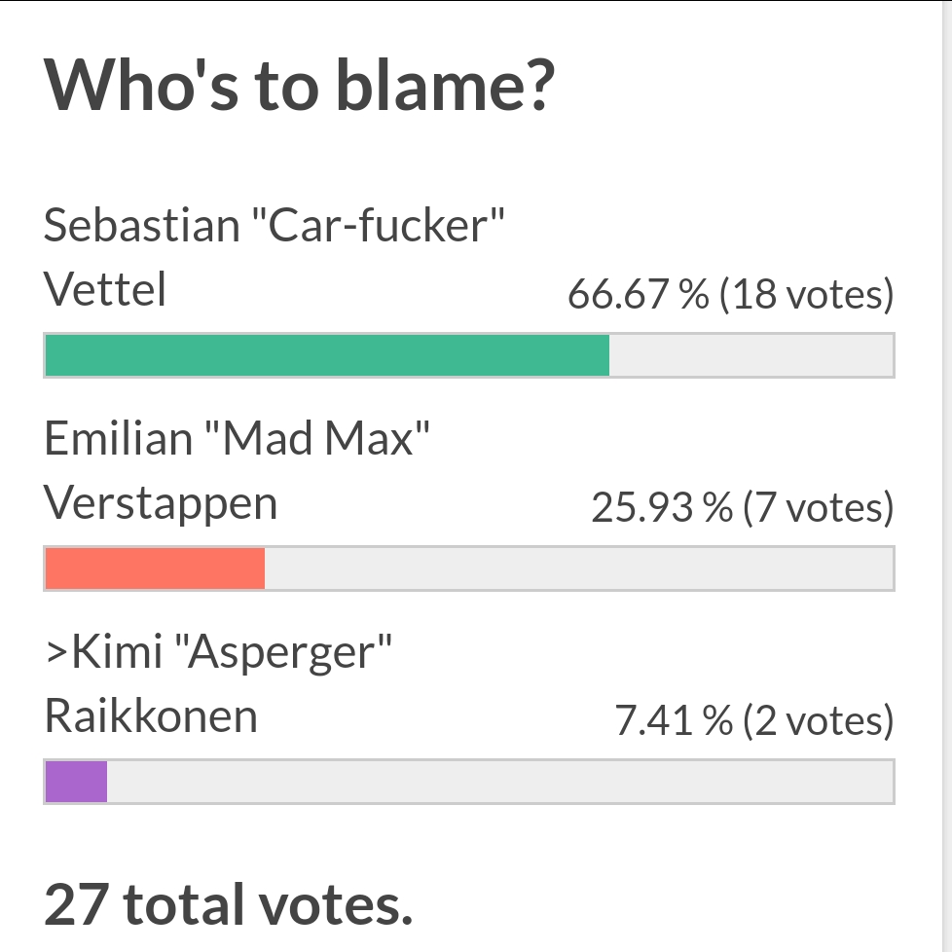
Task: Click the "Who's to blame?" poll heading
Action: coord(301,88)
